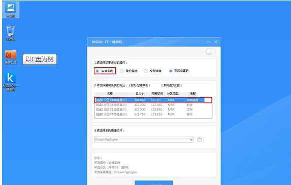This screenshot has height=185, width=291.
Task: Sort partitions by 盘大小 column header
Action: (x=140, y=94)
